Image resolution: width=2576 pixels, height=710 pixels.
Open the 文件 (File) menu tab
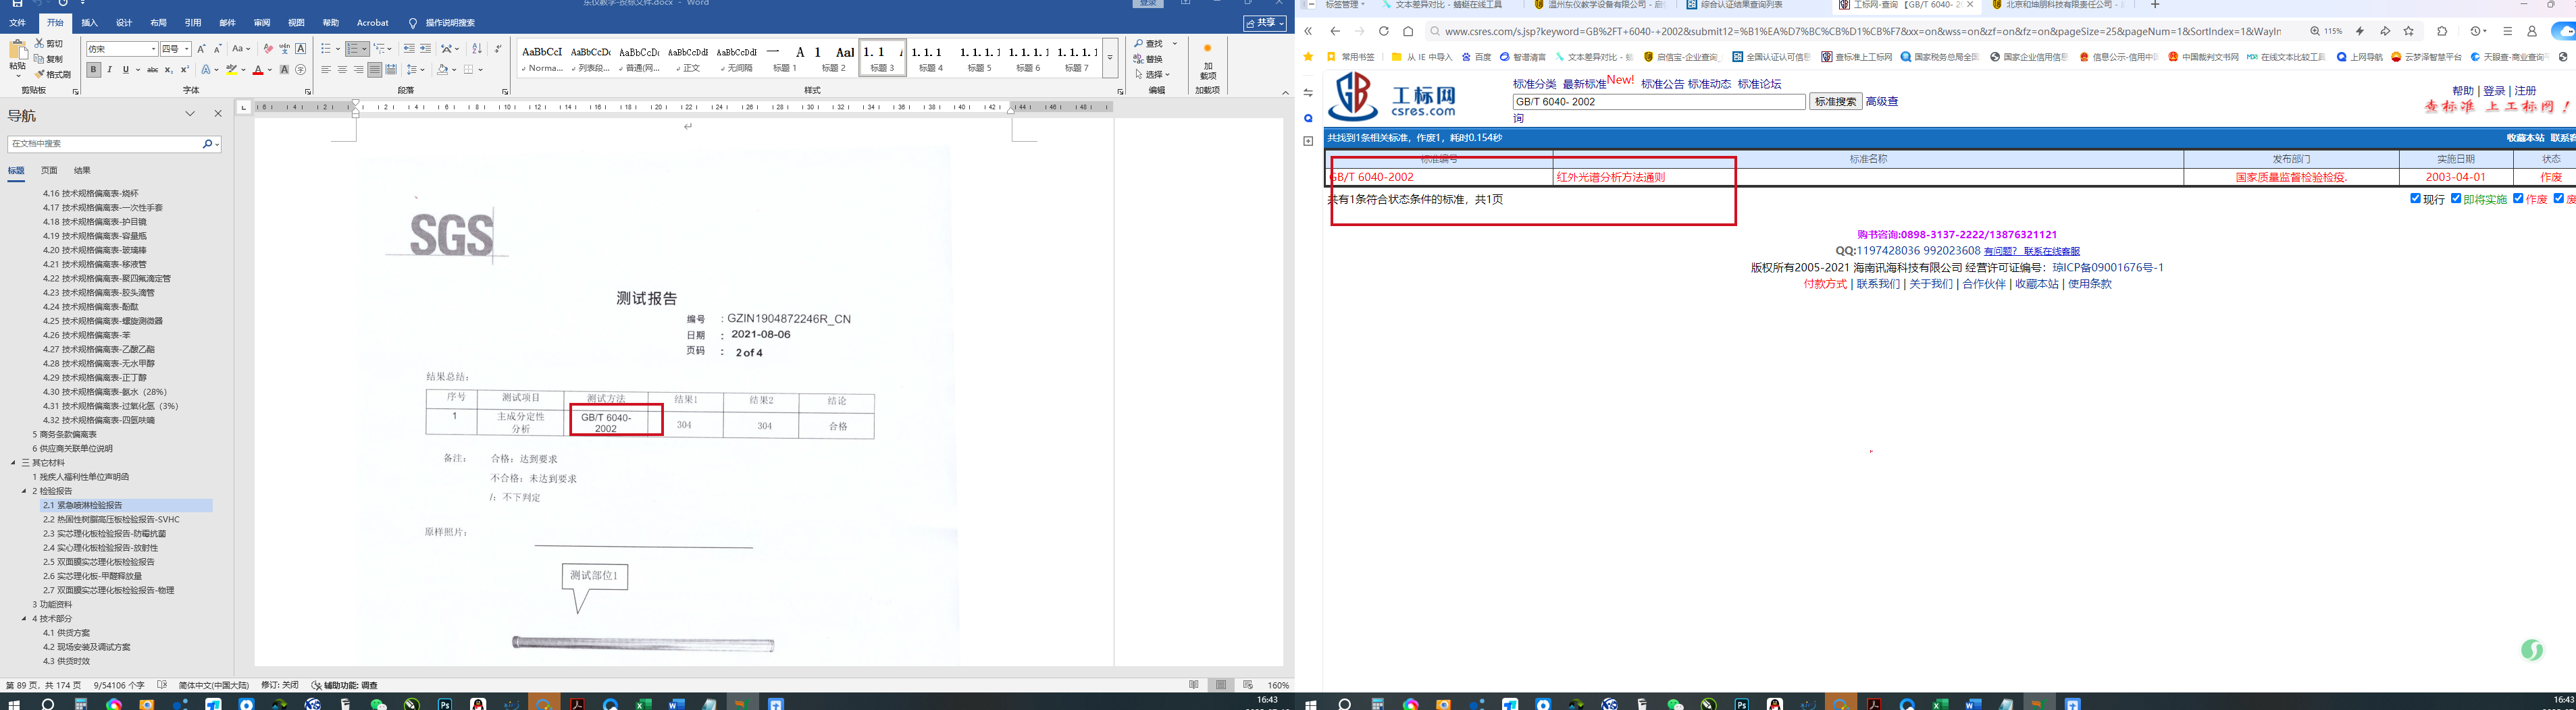pyautogui.click(x=18, y=23)
